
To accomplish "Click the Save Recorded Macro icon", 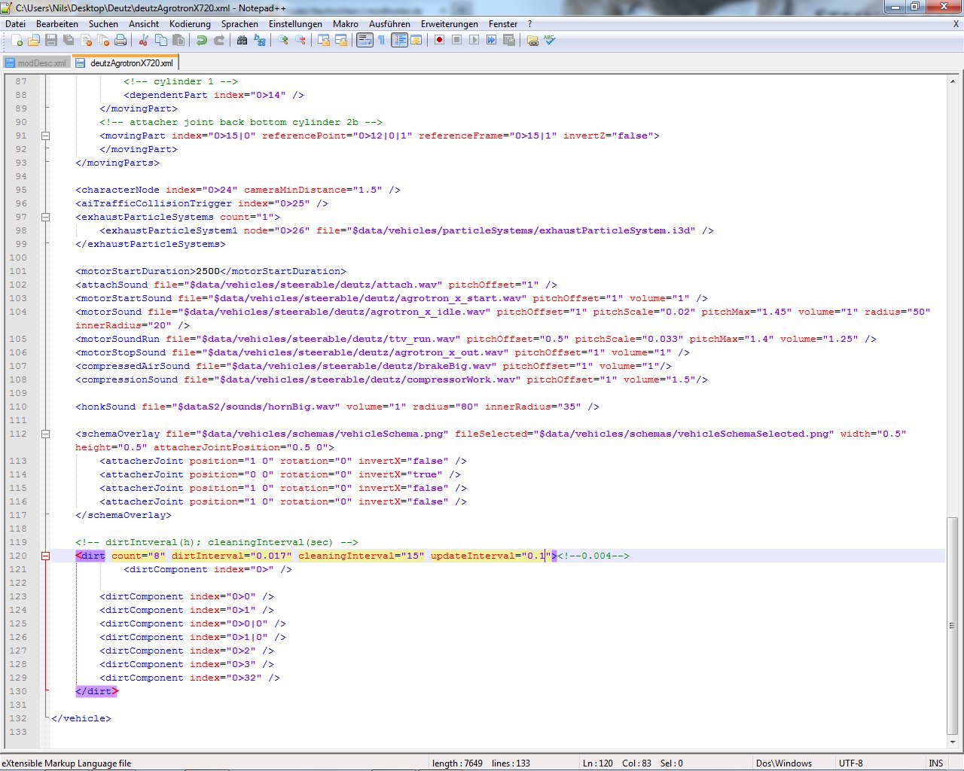I will [509, 40].
